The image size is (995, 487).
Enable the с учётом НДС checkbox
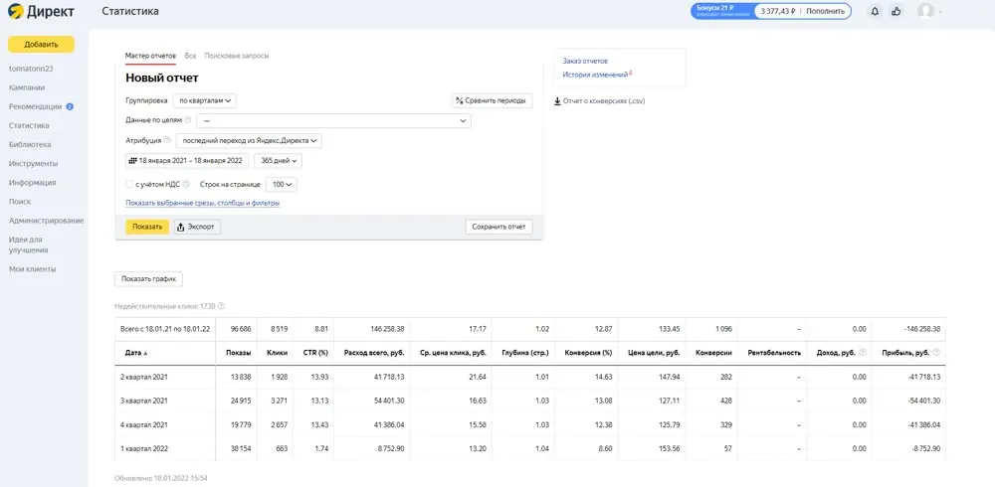click(128, 185)
